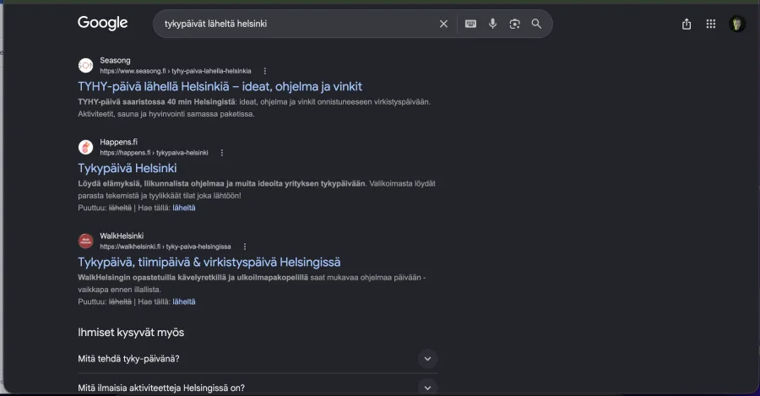Viewport: 760px width, 396px height.
Task: Click the Happens.fi site favicon
Action: pos(86,147)
